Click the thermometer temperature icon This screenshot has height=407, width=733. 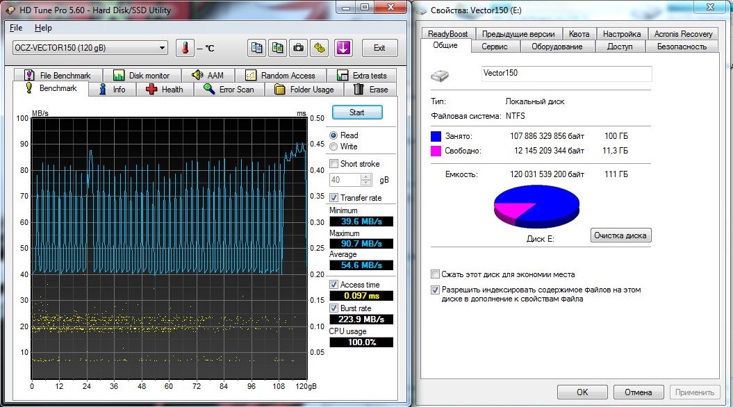tap(186, 48)
